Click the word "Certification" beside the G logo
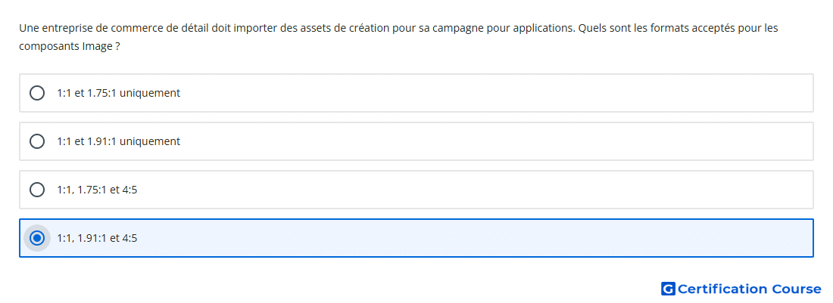The image size is (833, 303). click(722, 289)
